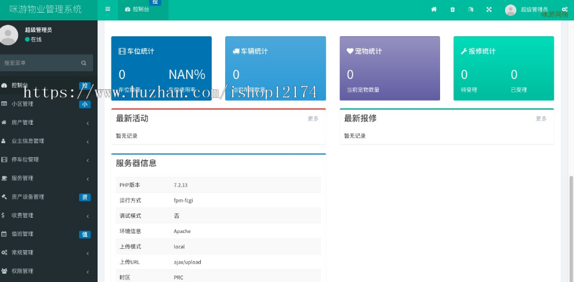This screenshot has height=282, width=574.
Task: Click the film icon beside 停车位管理
Action: (x=4, y=160)
